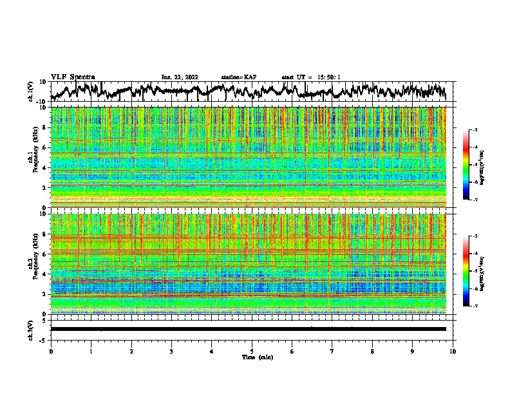Viewport: 510px width, 394px height.
Task: Click the ch.2 'Frequency (kHz)' axis label
Action: [x=35, y=256]
